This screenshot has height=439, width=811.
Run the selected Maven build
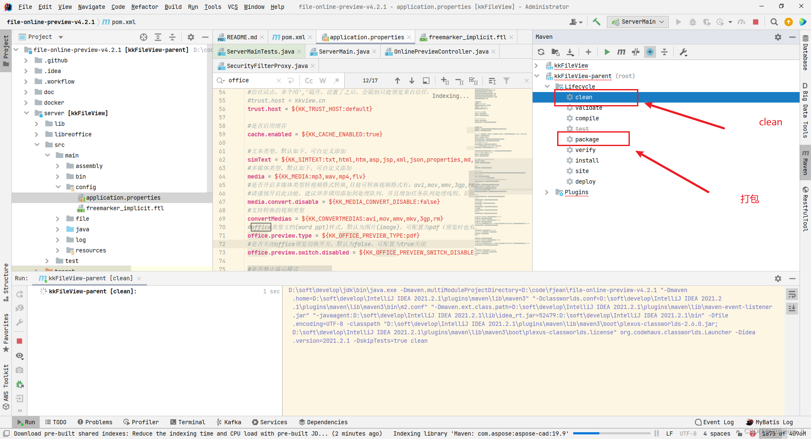pos(607,52)
